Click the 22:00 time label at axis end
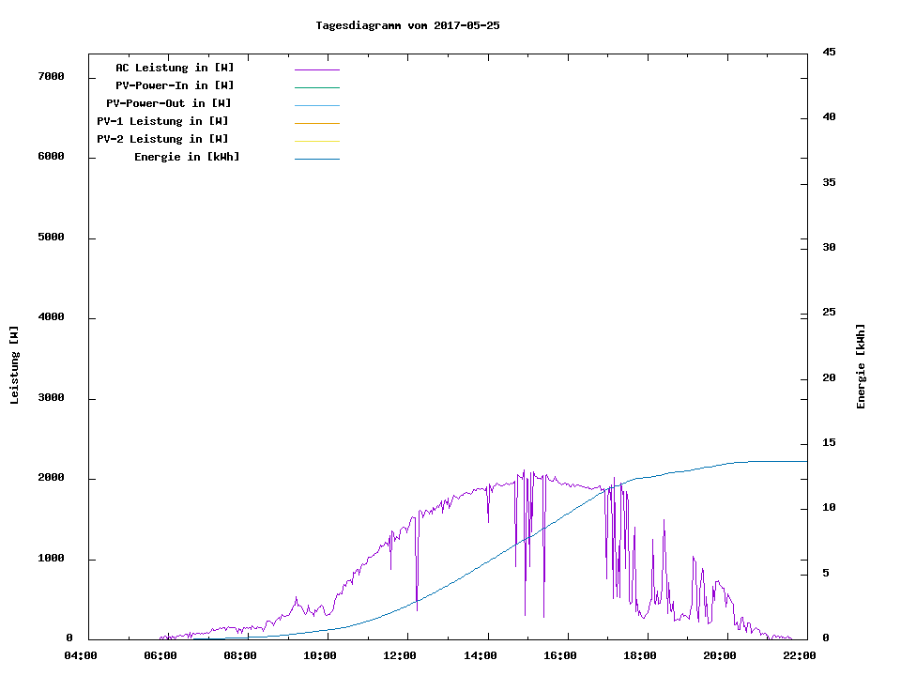This screenshot has height=676, width=901. (x=800, y=656)
